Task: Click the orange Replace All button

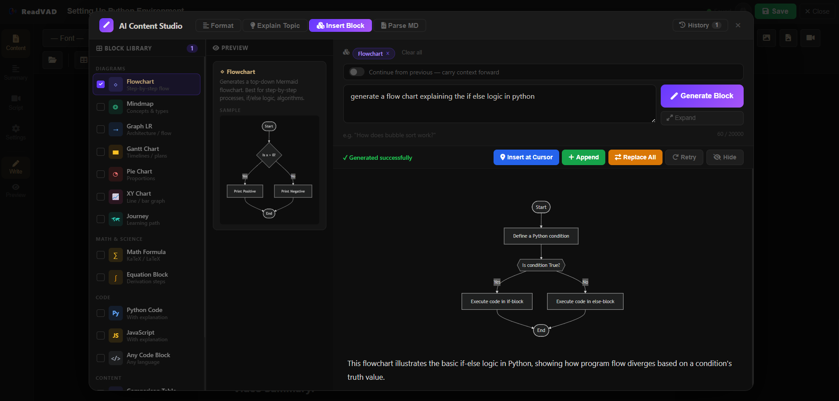Action: click(635, 157)
